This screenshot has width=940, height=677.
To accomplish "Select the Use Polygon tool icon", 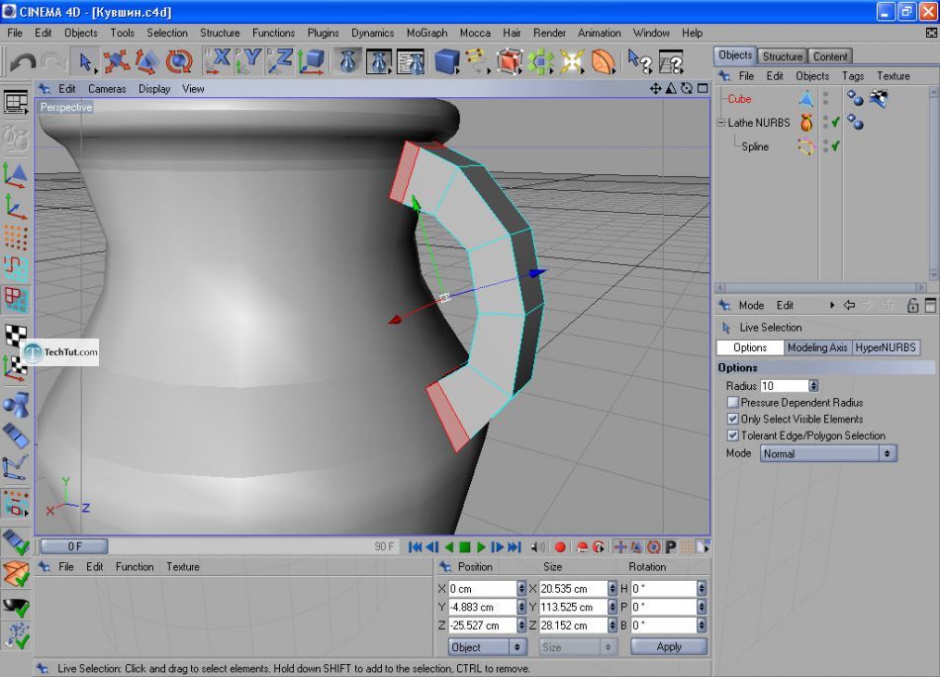I will tap(16, 299).
